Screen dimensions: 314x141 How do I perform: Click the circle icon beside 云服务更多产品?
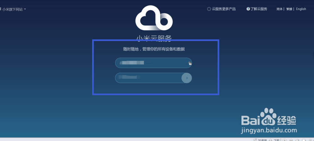(x=209, y=9)
